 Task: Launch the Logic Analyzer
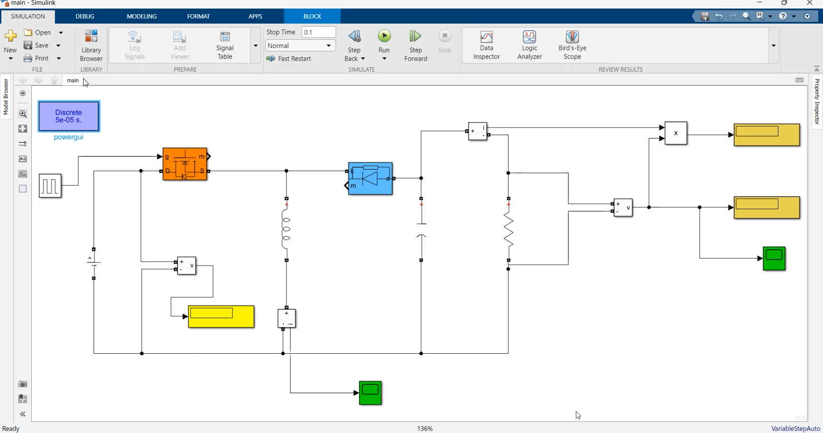[x=530, y=46]
